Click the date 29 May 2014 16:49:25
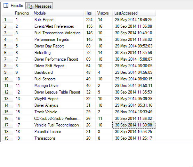Screen dimensions: 193x167 pos(134,20)
